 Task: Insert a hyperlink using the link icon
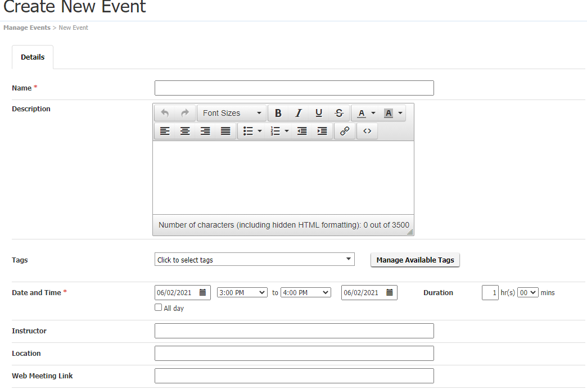(345, 131)
